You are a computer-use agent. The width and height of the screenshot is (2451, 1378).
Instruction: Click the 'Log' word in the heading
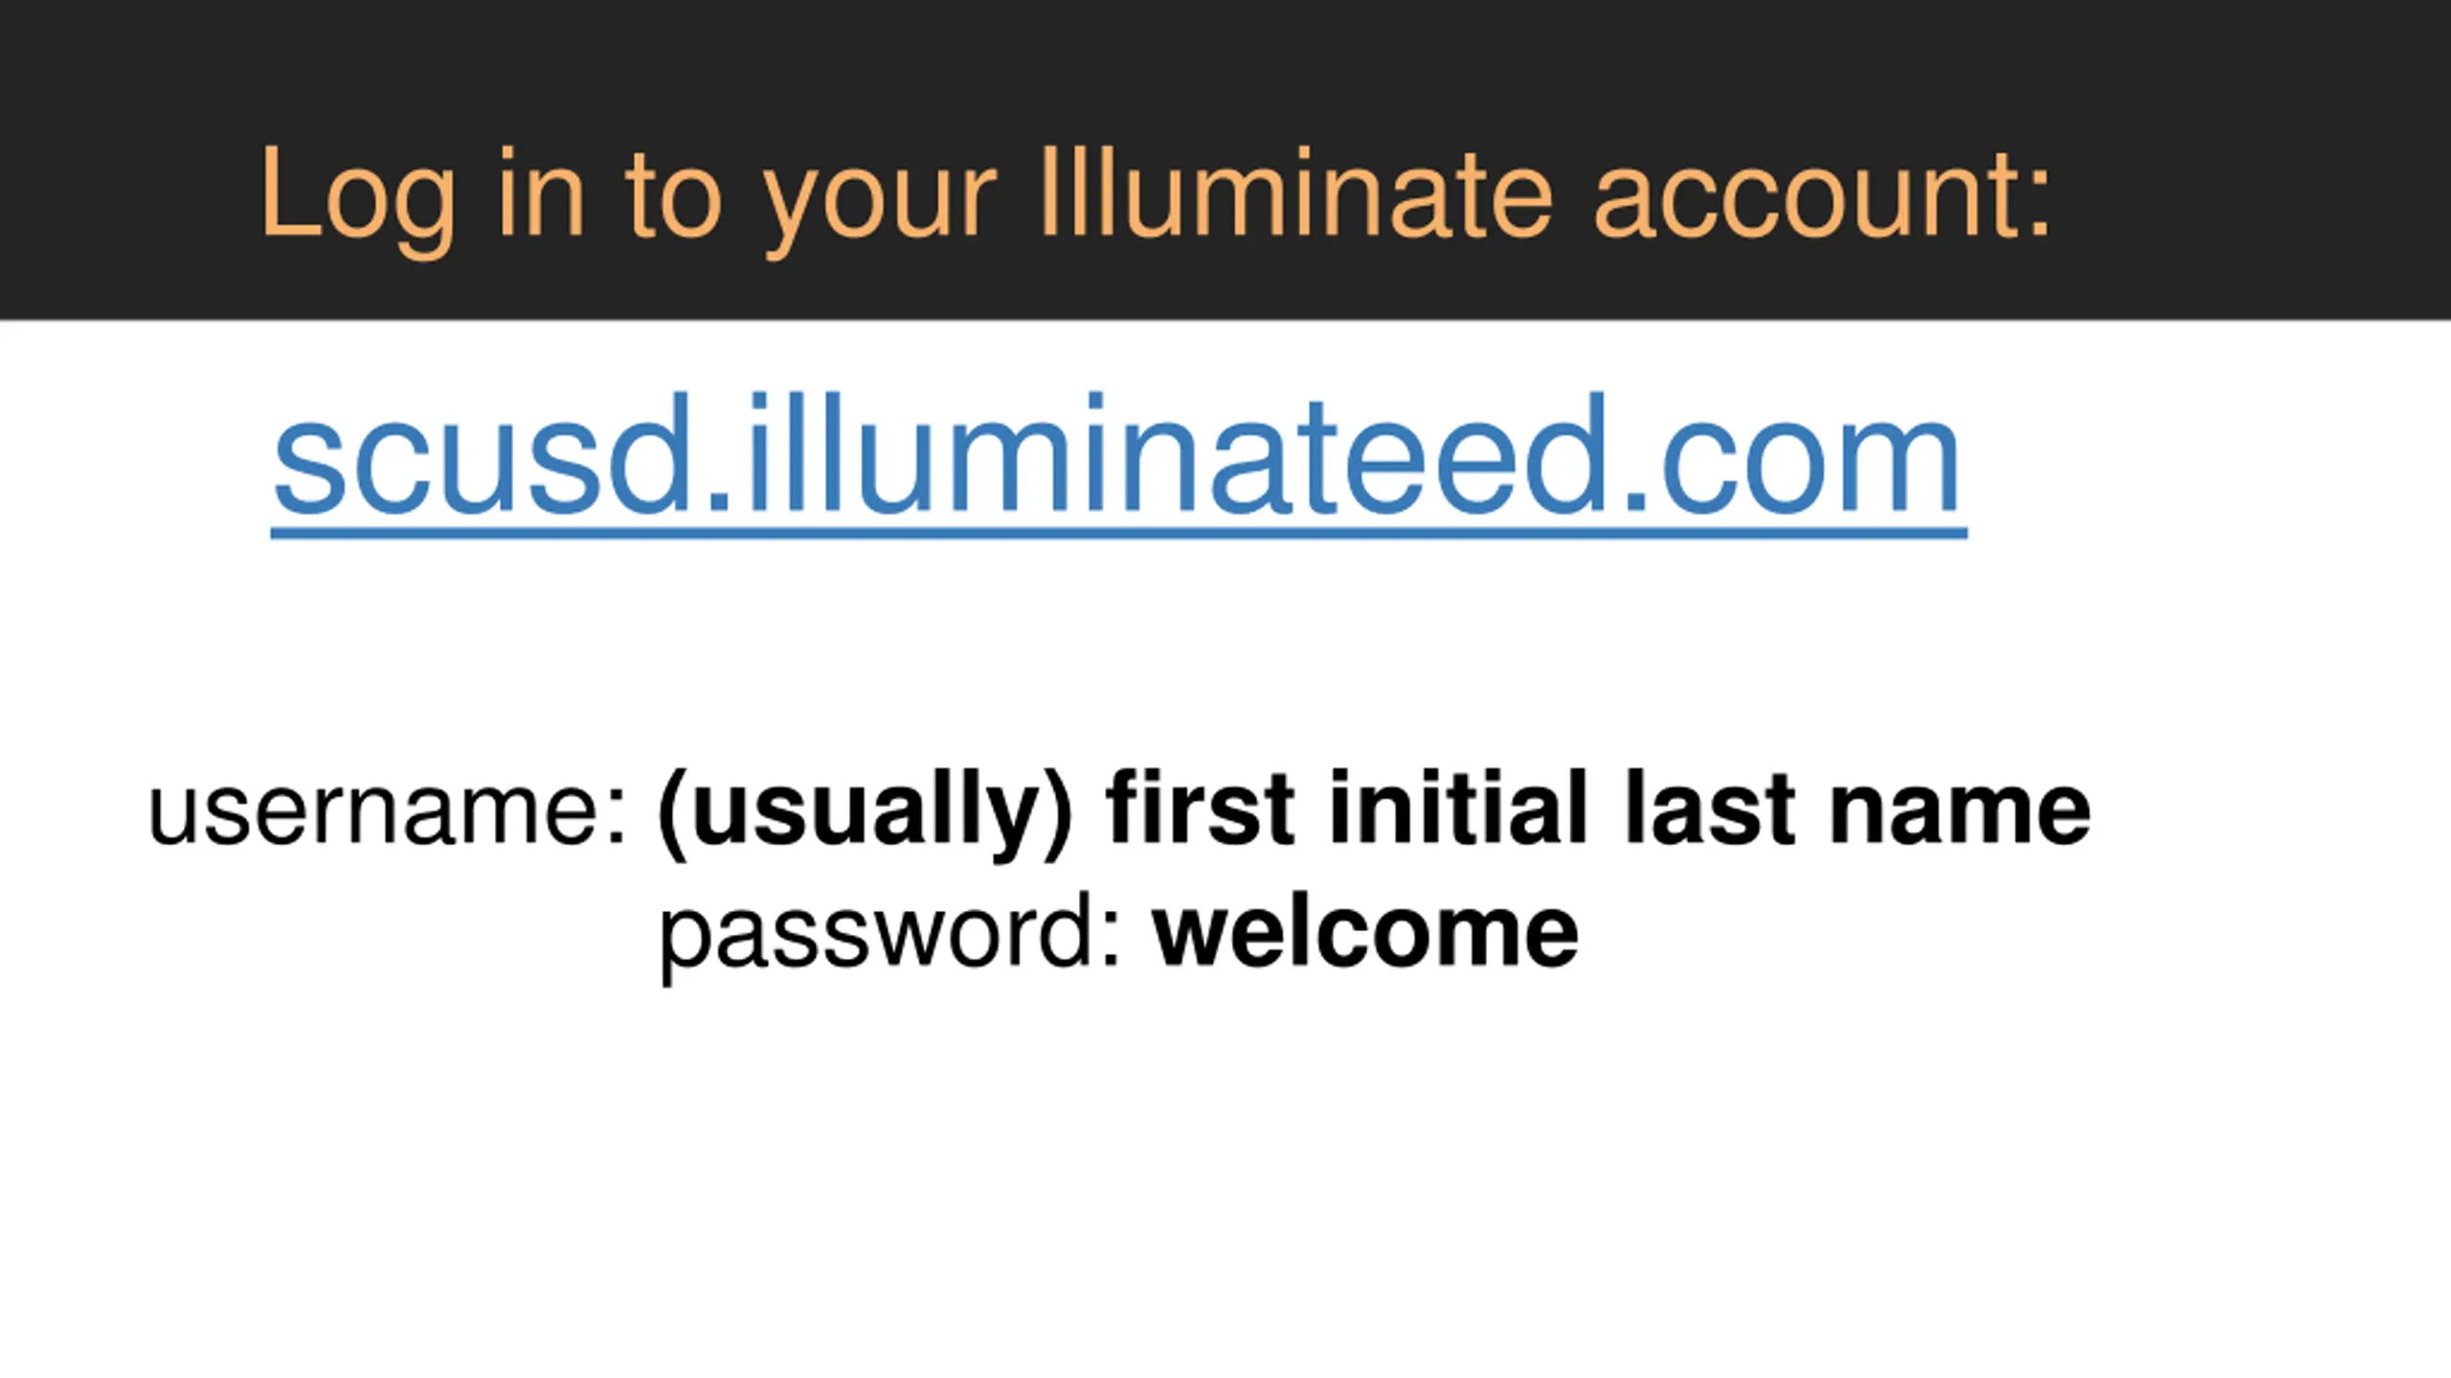click(358, 201)
